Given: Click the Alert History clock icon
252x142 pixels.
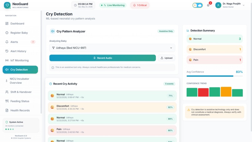Looking at the screenshot, I should click(7, 51).
